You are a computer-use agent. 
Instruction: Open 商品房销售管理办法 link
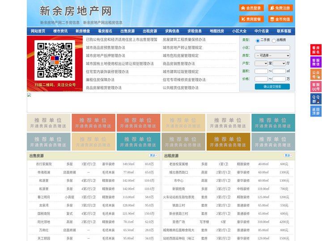pyautogui.click(x=178, y=63)
